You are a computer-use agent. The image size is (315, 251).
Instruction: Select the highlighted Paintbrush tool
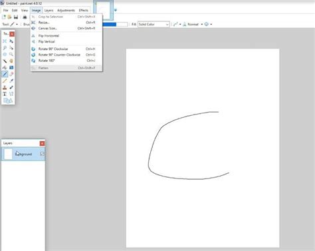tap(5, 74)
